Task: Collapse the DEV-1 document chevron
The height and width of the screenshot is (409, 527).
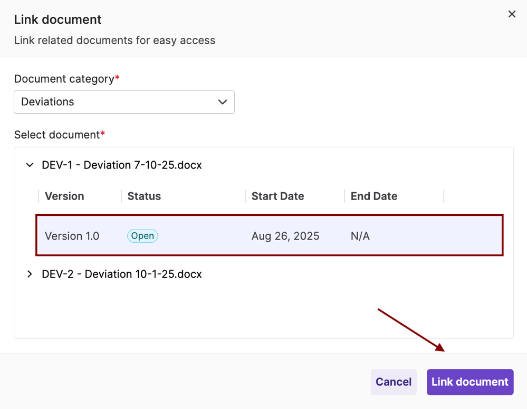Action: tap(30, 165)
